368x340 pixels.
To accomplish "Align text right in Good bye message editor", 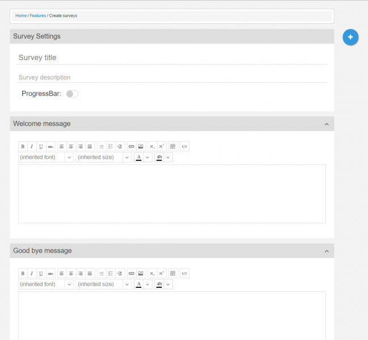I will 81,273.
